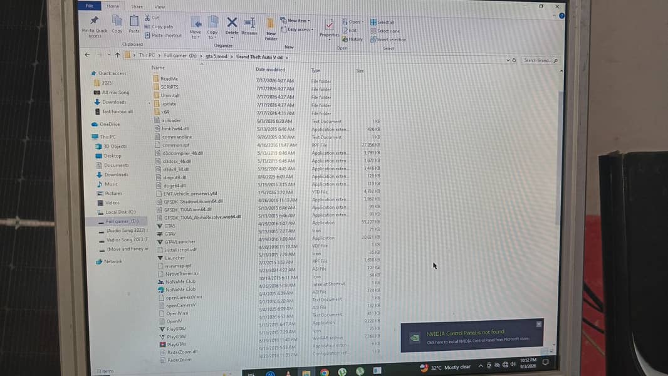Click the Rename ribbon icon
This screenshot has width=668, height=376.
point(249,23)
